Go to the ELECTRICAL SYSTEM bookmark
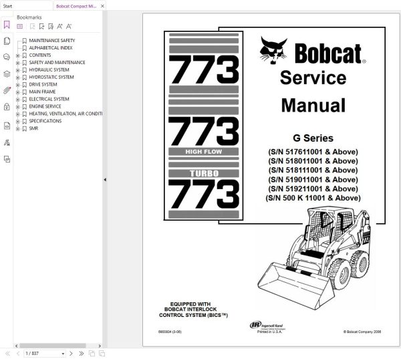This screenshot has height=359, width=401. click(49, 100)
